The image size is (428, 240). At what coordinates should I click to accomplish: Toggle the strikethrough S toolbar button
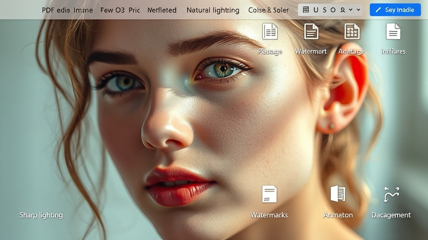click(x=324, y=10)
